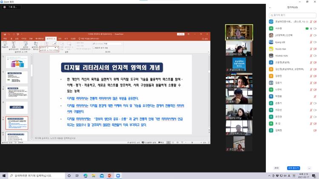Toggle the camera icon for YOUNG YUN
The height and width of the screenshot is (179, 319).
[x=315, y=55]
